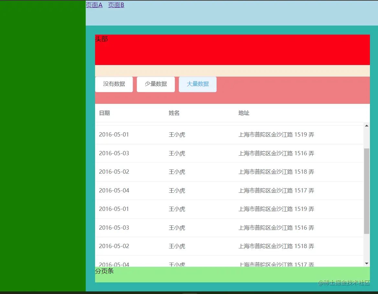Click the 头部 text in red header

tap(101, 39)
